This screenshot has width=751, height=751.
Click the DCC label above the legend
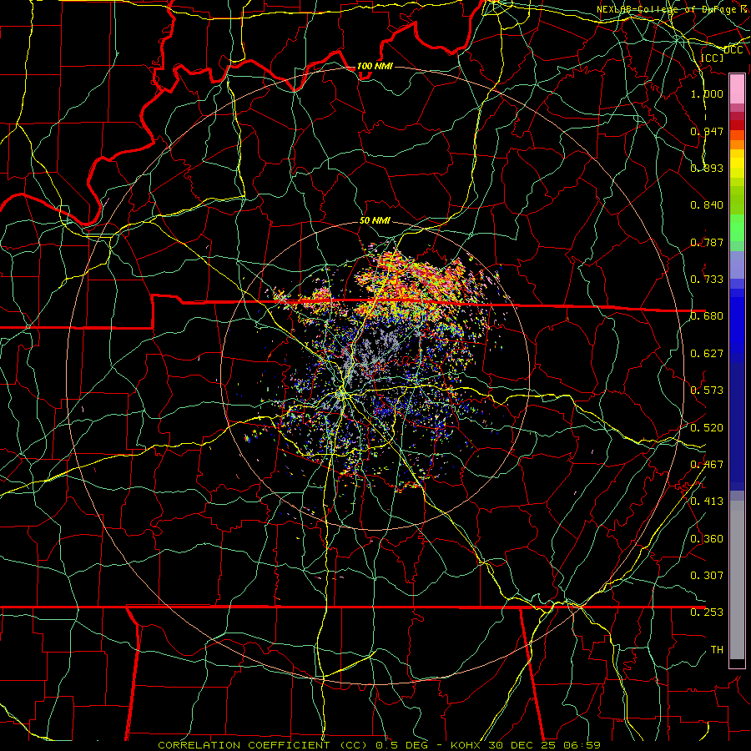click(x=733, y=50)
